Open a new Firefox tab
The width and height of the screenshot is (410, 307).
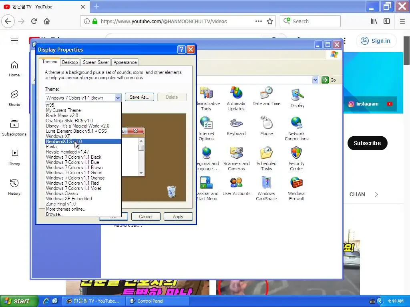[x=96, y=6]
